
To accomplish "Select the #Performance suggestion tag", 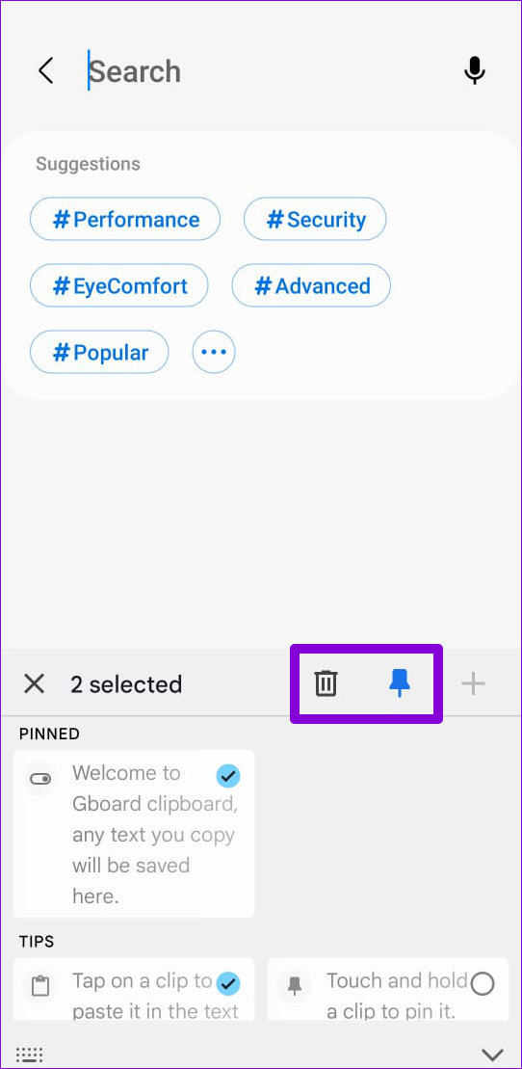I will point(125,220).
